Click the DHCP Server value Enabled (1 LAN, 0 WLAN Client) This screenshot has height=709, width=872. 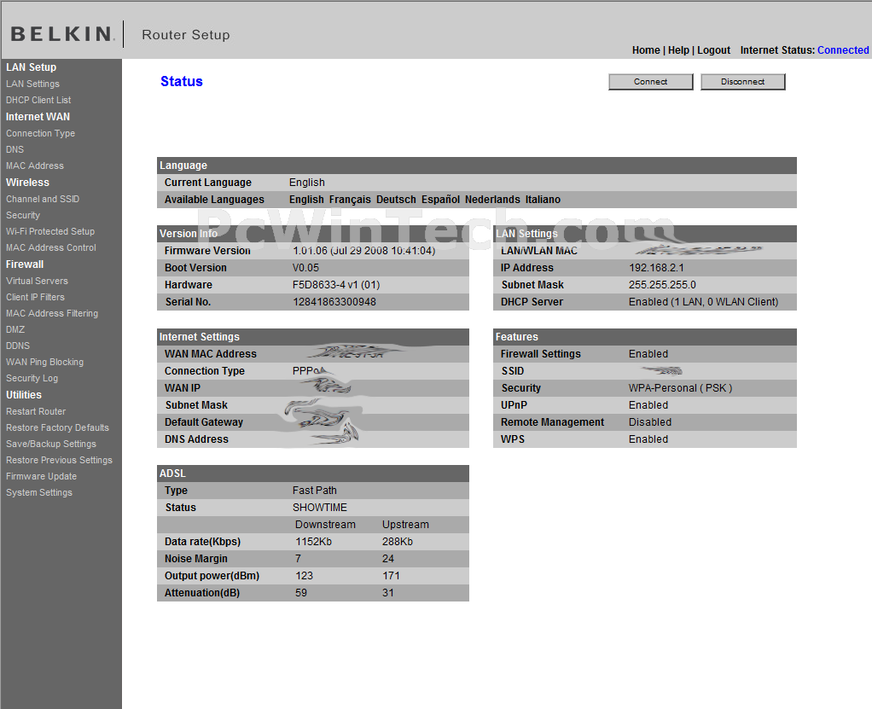pyautogui.click(x=704, y=302)
